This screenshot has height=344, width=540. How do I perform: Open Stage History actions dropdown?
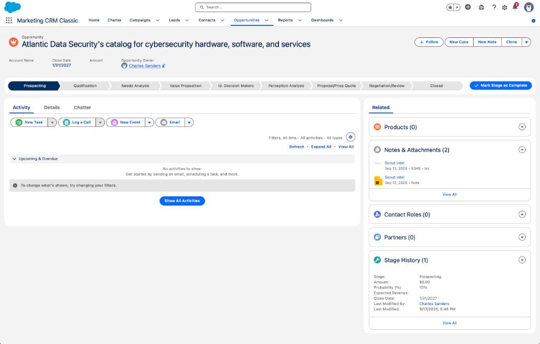pyautogui.click(x=522, y=260)
